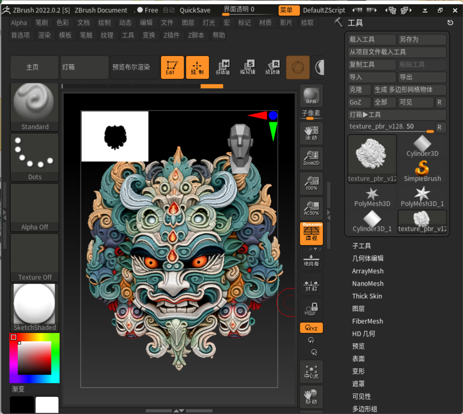This screenshot has height=414, width=463.
Task: Click 预览布尔渲染 button
Action: (135, 67)
